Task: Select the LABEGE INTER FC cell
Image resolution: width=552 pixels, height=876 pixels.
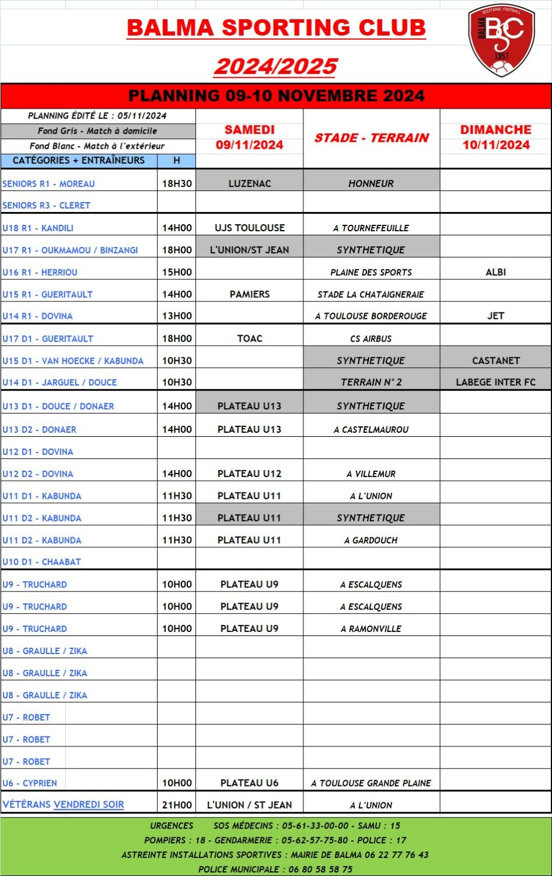Action: click(x=495, y=382)
